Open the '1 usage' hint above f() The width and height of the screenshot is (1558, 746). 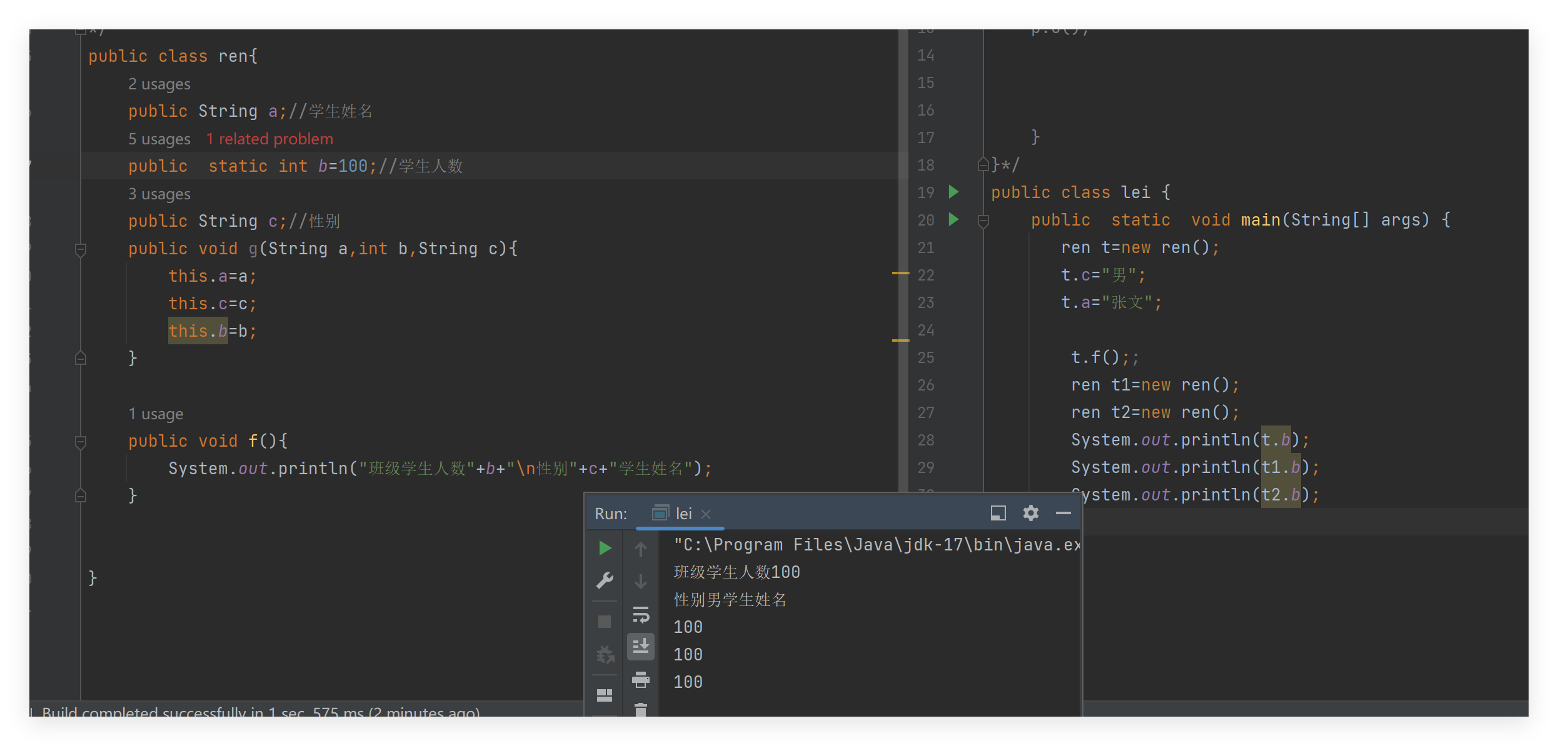pos(156,414)
